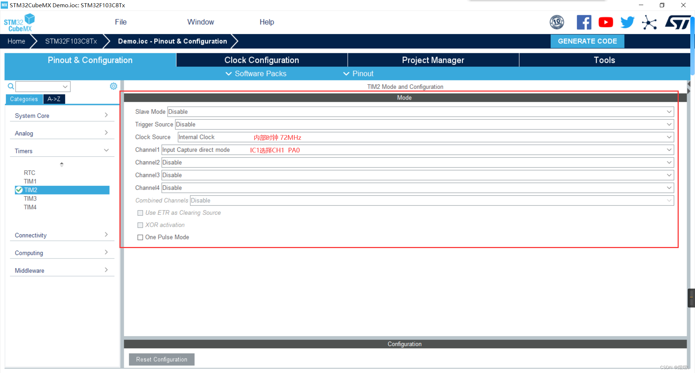Switch to Clock Configuration tab
Screen dimensions: 695x373
262,60
